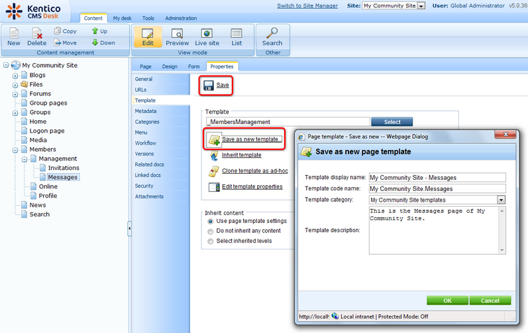Expand the Blogs tree node

pyautogui.click(x=15, y=76)
